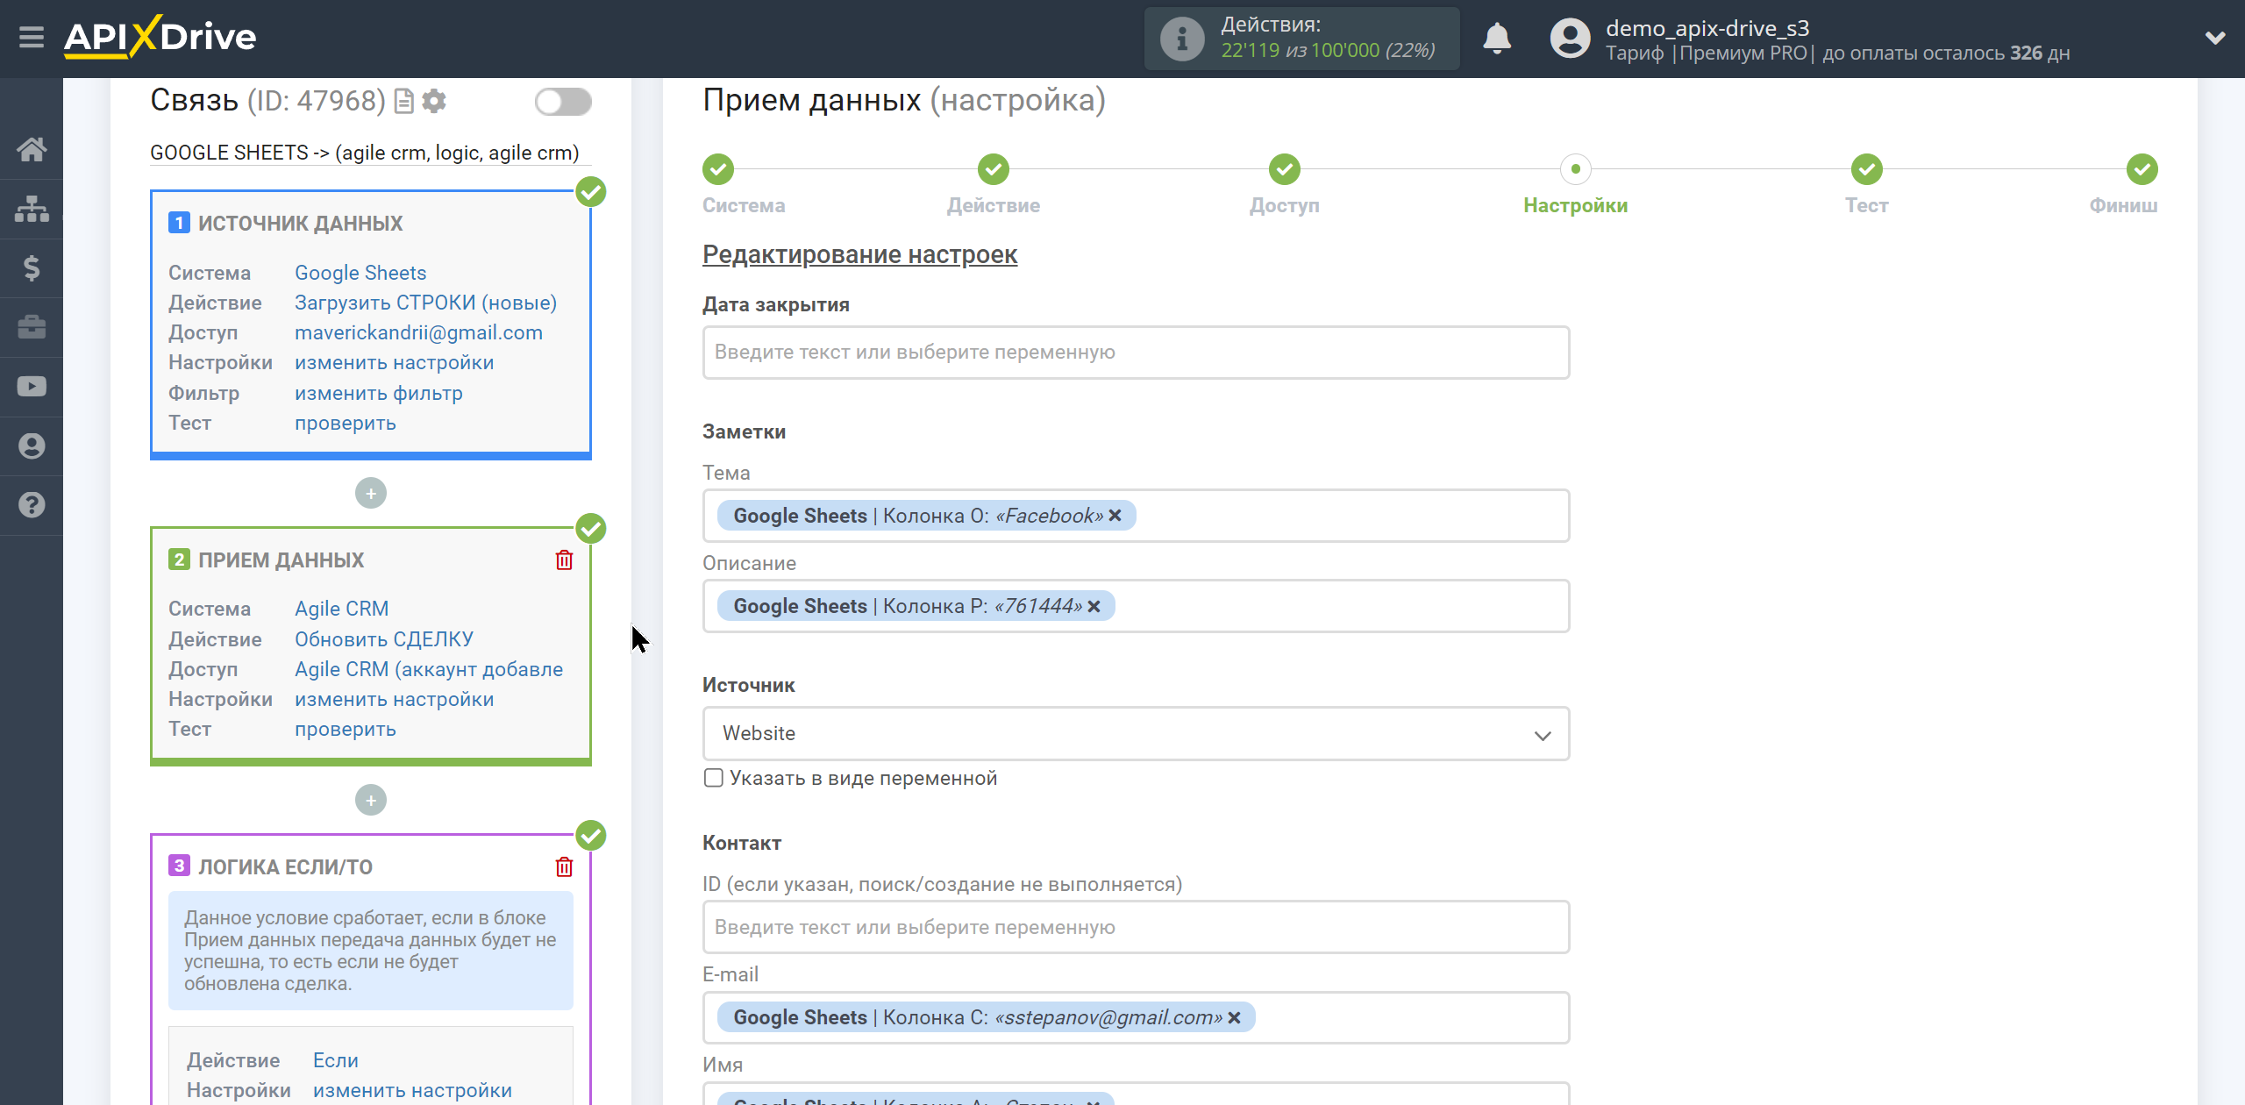Delete the Логика ЕСЛИ/ТО block
2245x1105 pixels.
(564, 867)
